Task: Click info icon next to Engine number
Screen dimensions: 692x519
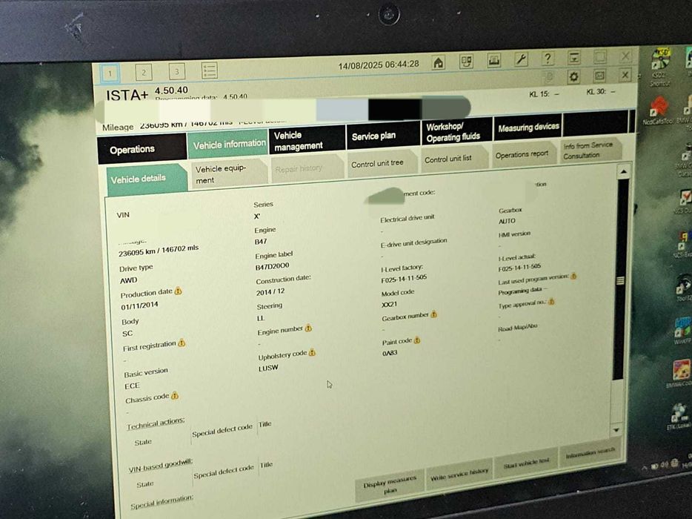Action: (x=308, y=328)
